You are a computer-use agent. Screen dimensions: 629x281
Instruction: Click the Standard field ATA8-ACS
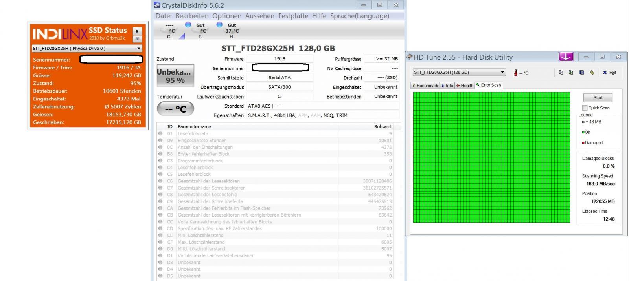coord(323,106)
